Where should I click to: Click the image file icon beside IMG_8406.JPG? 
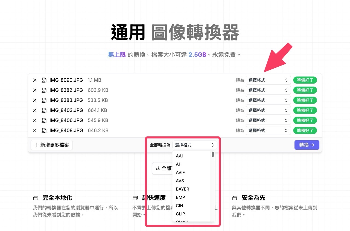click(x=44, y=120)
